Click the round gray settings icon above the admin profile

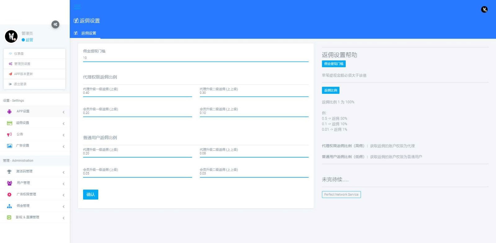tap(55, 24)
